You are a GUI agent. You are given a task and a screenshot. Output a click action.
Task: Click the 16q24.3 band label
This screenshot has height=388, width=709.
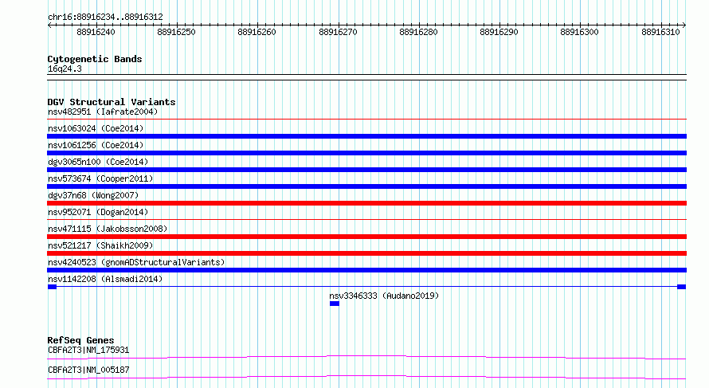coord(65,69)
